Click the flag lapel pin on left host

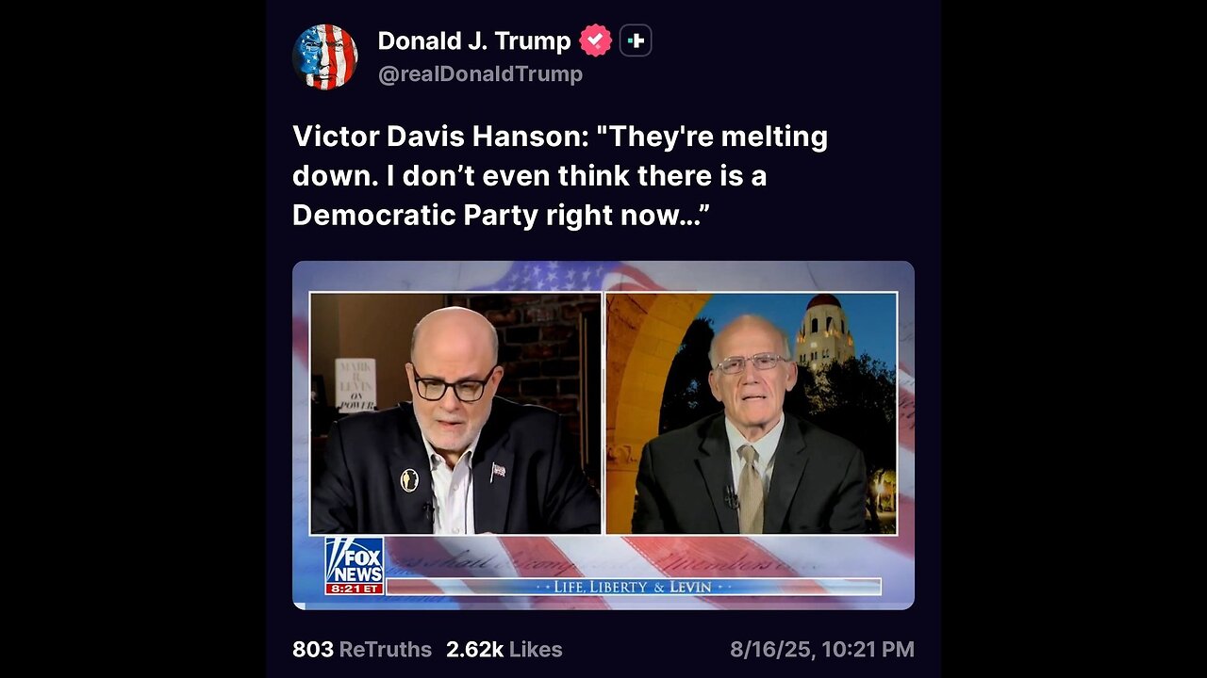(x=498, y=471)
